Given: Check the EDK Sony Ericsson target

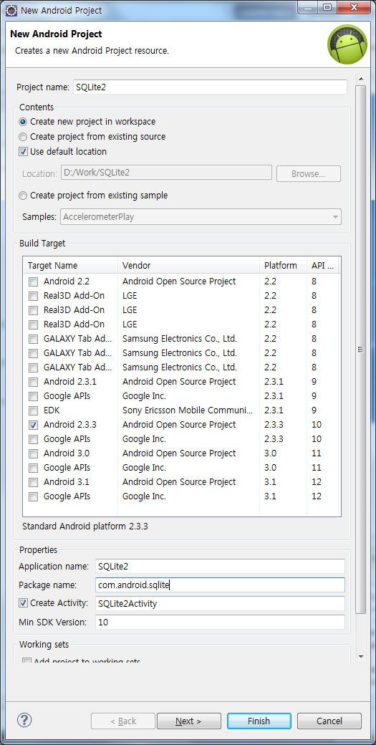Looking at the screenshot, I should click(x=33, y=410).
